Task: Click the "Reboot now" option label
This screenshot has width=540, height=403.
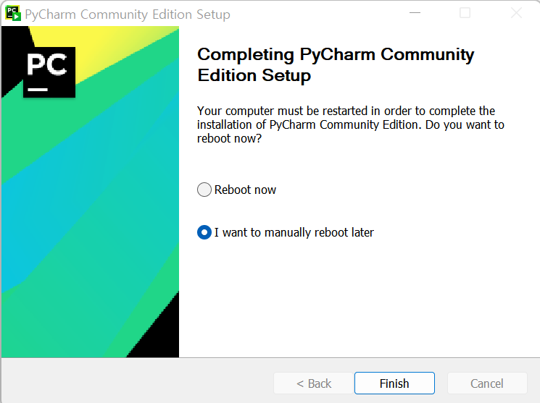Action: [245, 190]
